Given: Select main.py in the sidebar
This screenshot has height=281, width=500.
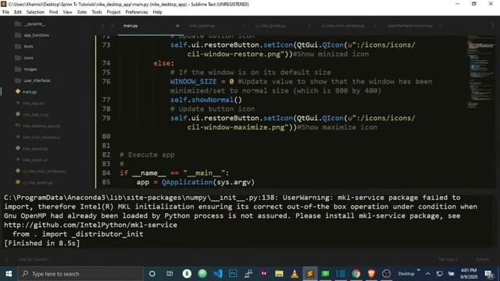Looking at the screenshot, I should coord(26,92).
